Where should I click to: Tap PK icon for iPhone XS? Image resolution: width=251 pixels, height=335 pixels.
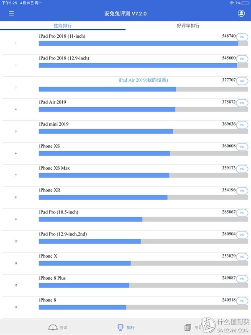pyautogui.click(x=242, y=147)
